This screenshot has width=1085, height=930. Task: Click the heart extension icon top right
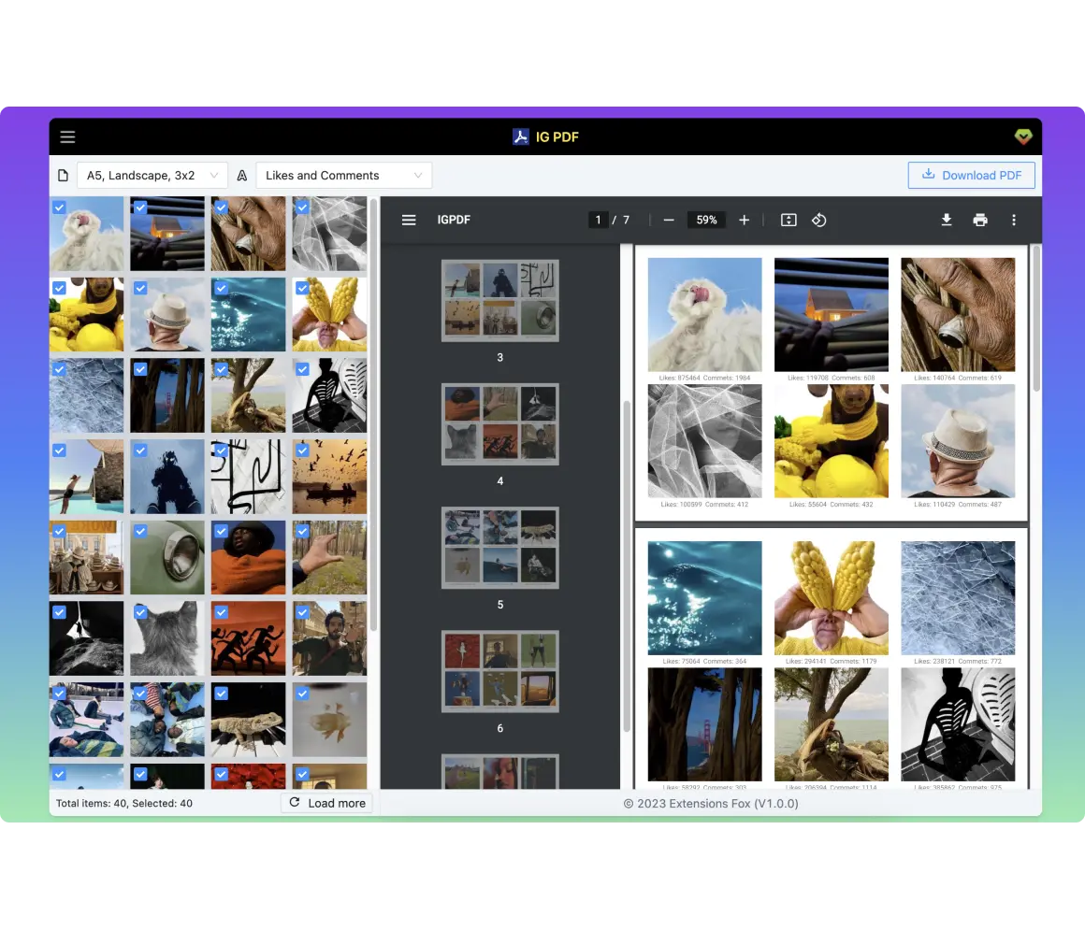click(x=1023, y=136)
